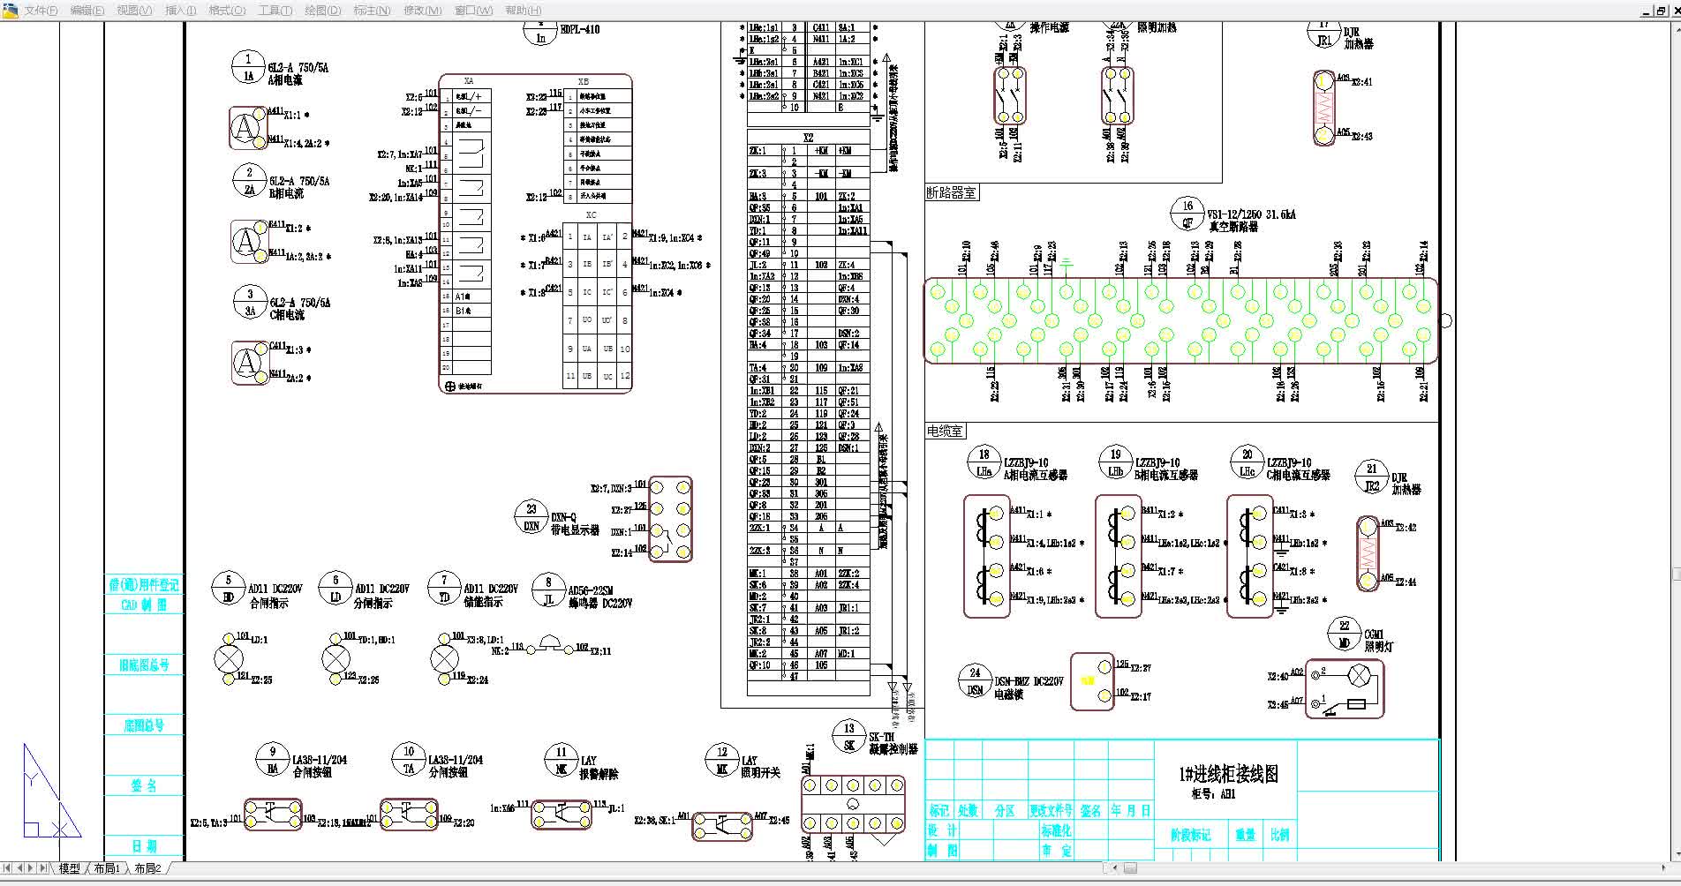Image resolution: width=1681 pixels, height=886 pixels.
Task: Open the 窗口(W) menu
Action: tap(474, 11)
